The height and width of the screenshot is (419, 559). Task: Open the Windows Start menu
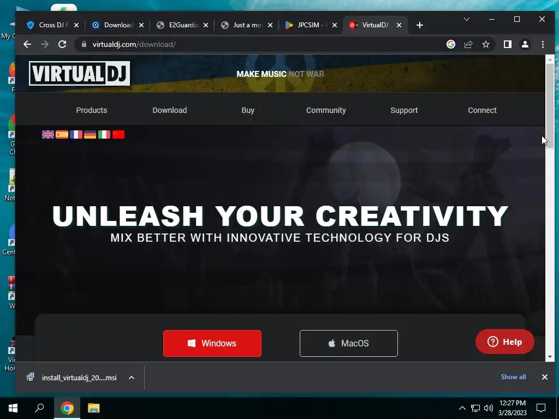coord(13,408)
